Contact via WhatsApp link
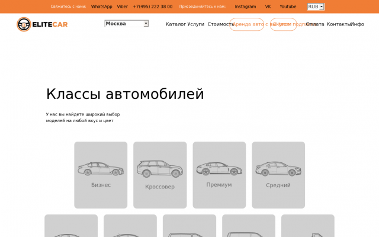379x237 pixels. point(101,7)
